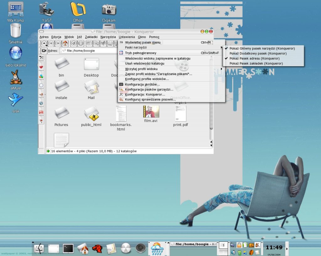
Task: Click the Copy toolbar icon
Action: pos(96,43)
